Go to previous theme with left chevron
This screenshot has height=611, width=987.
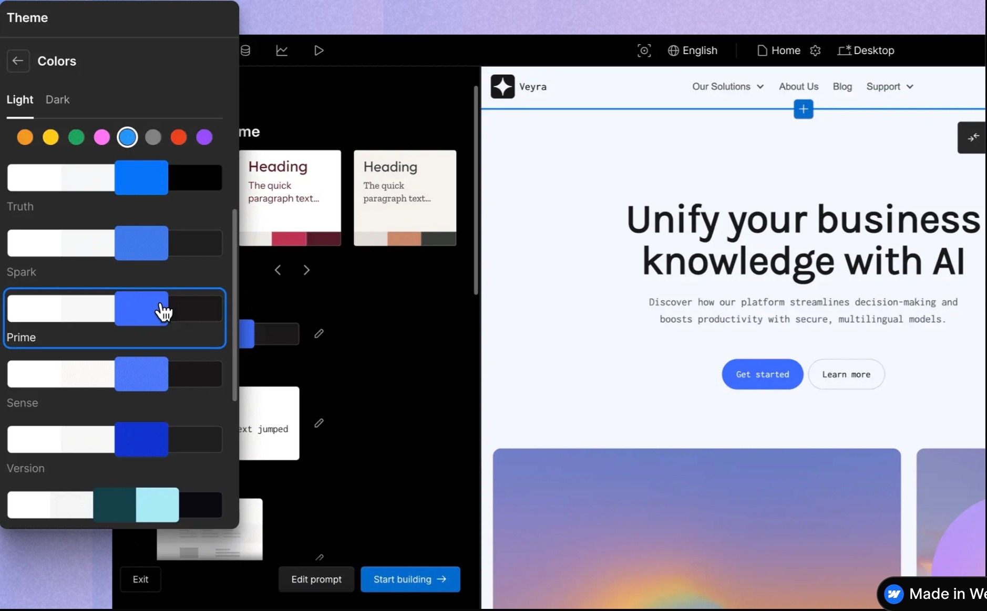278,270
